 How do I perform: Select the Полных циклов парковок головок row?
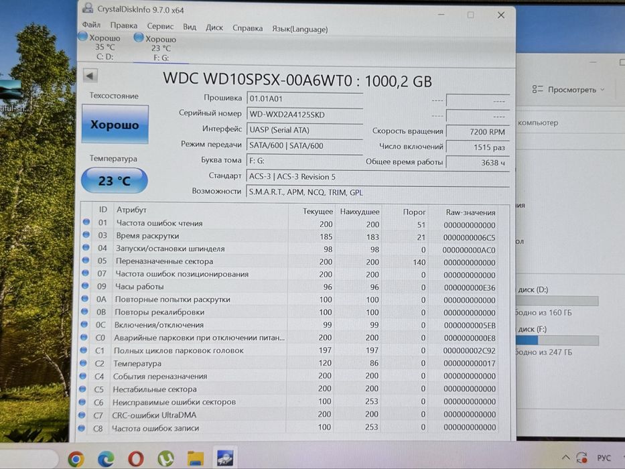290,351
